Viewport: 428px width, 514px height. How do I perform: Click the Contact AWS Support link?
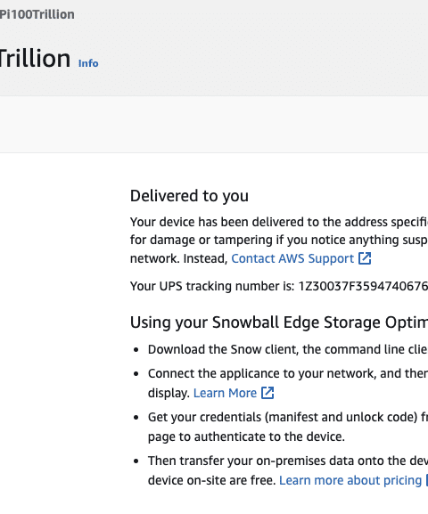click(292, 258)
